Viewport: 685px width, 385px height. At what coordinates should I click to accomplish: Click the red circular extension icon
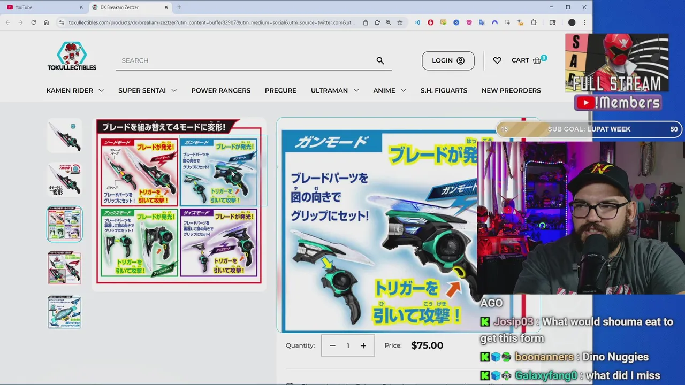point(430,22)
